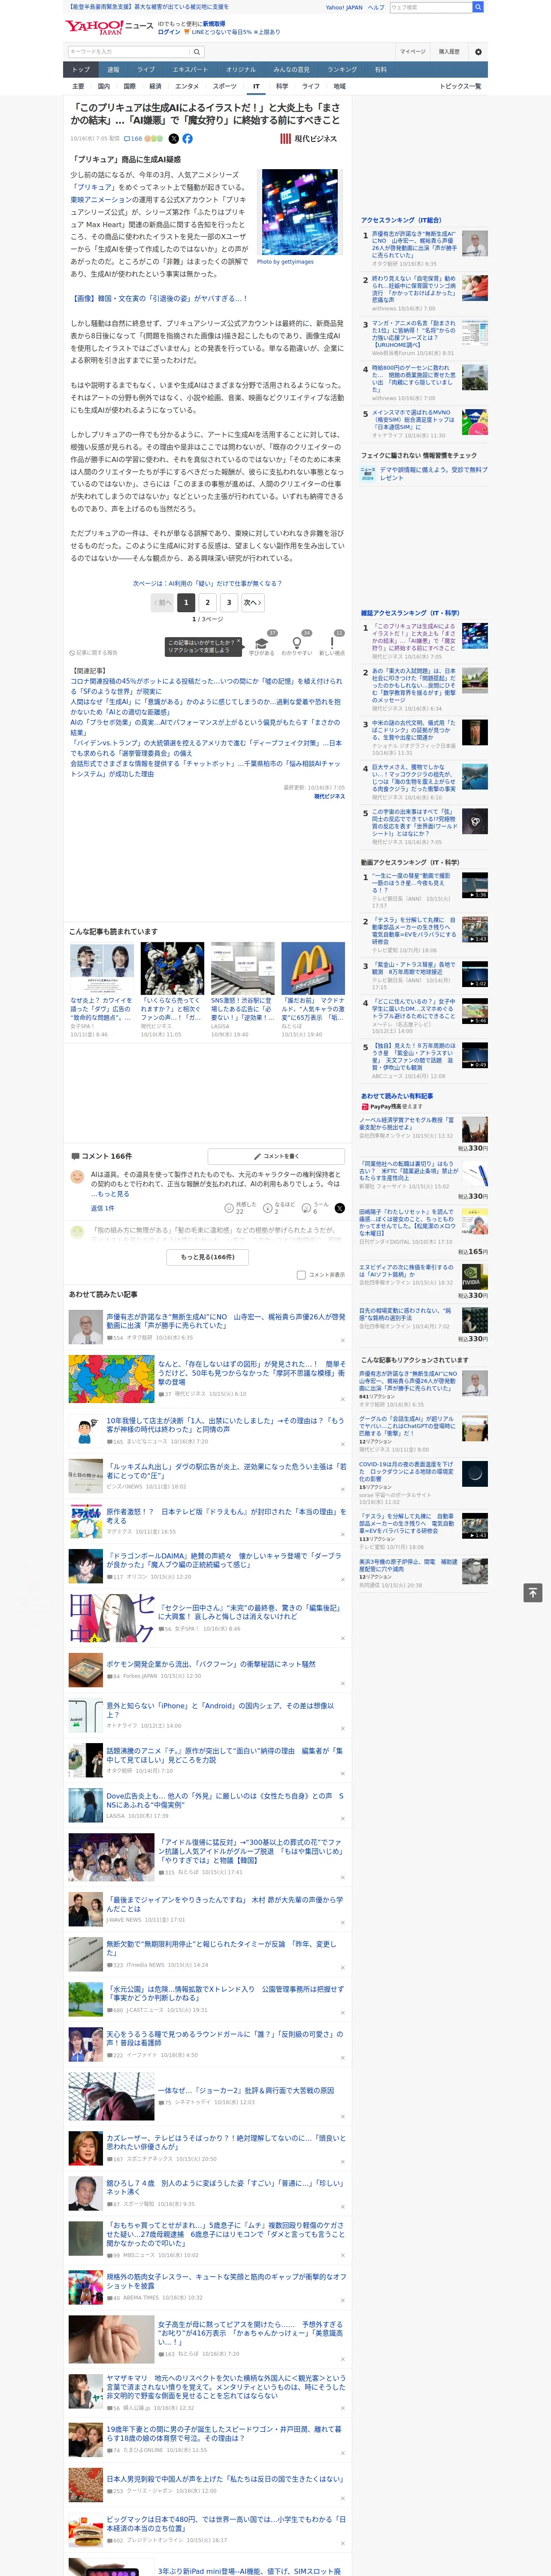This screenshot has height=2576, width=551.
Task: Click the NVIDIA article thumbnail
Action: click(475, 1277)
